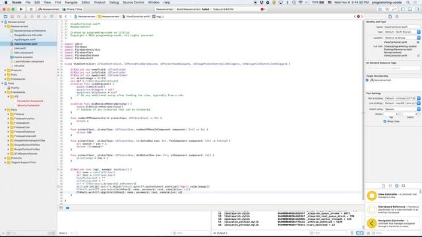The width and height of the screenshot is (422, 237).
Task: Toggle the utilities panel visibility
Action: 417,9
